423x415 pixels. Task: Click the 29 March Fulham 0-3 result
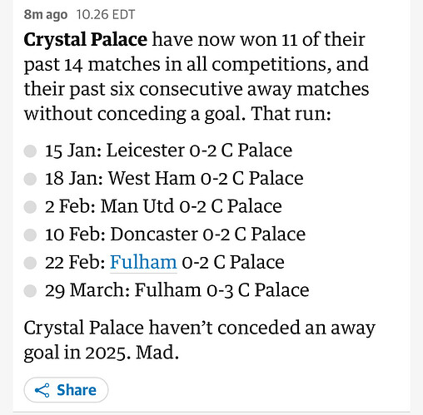coord(177,290)
